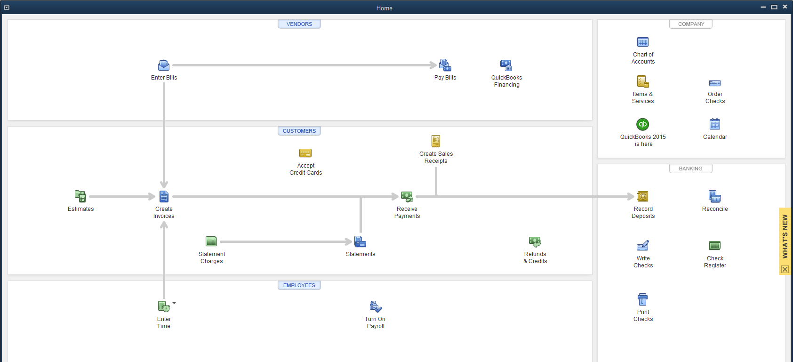Click the CUSTOMERS section button

(x=299, y=131)
